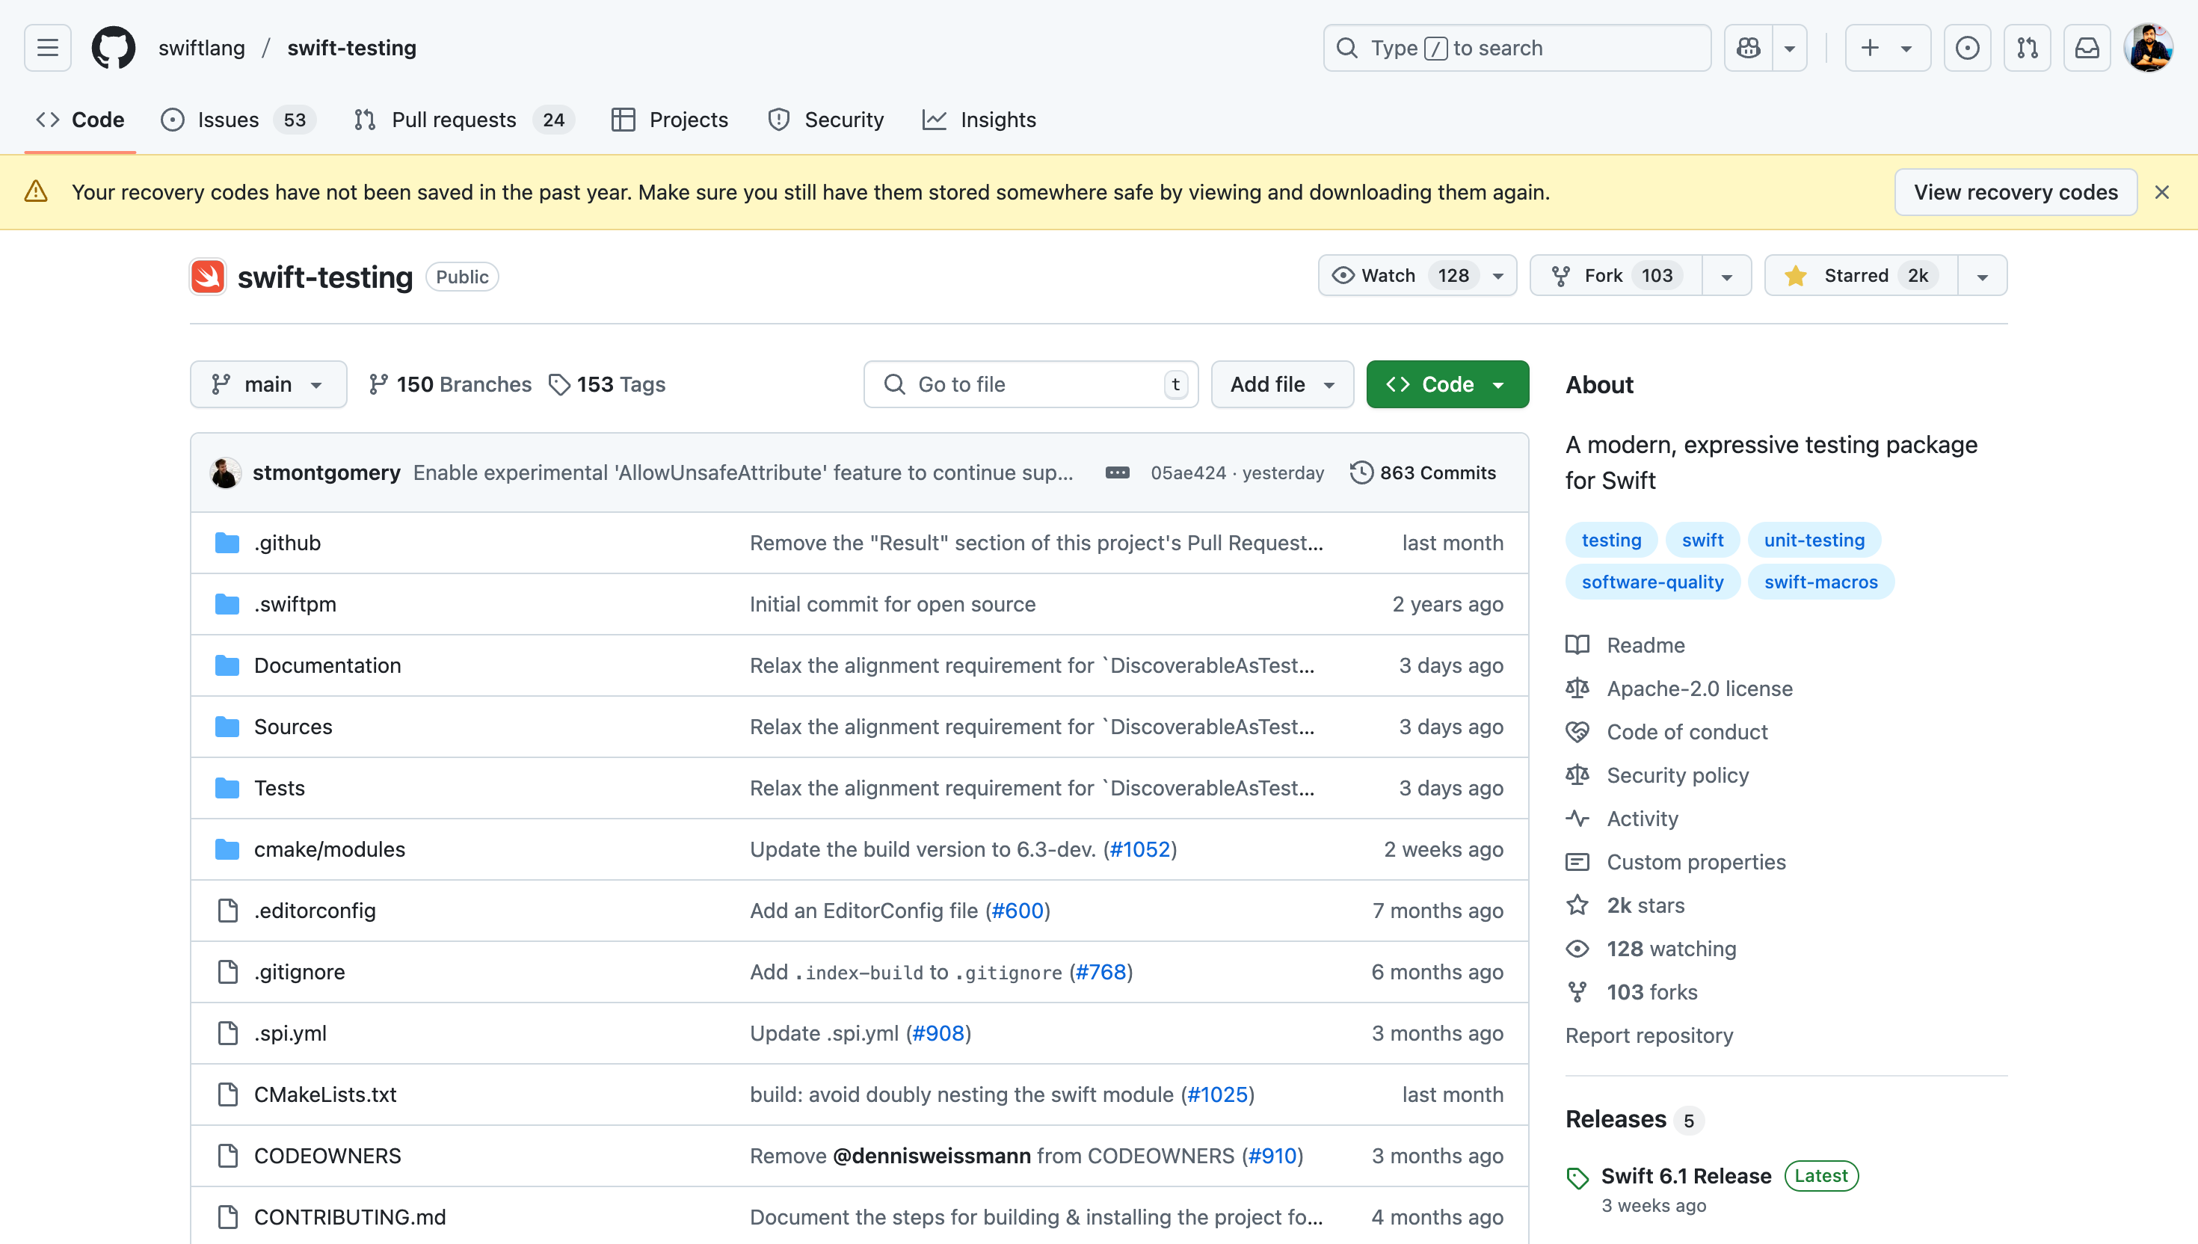Switch to the Pull requests tab
Image resolution: width=2198 pixels, height=1244 pixels.
point(464,120)
